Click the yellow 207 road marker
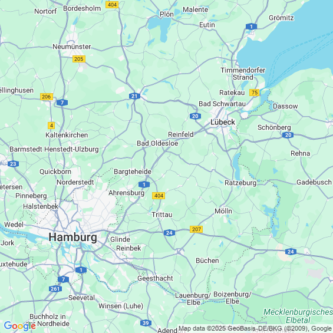 [x=196, y=229]
